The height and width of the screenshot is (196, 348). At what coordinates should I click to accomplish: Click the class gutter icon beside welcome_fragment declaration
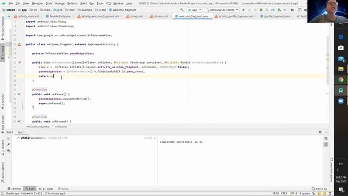(x=20, y=45)
